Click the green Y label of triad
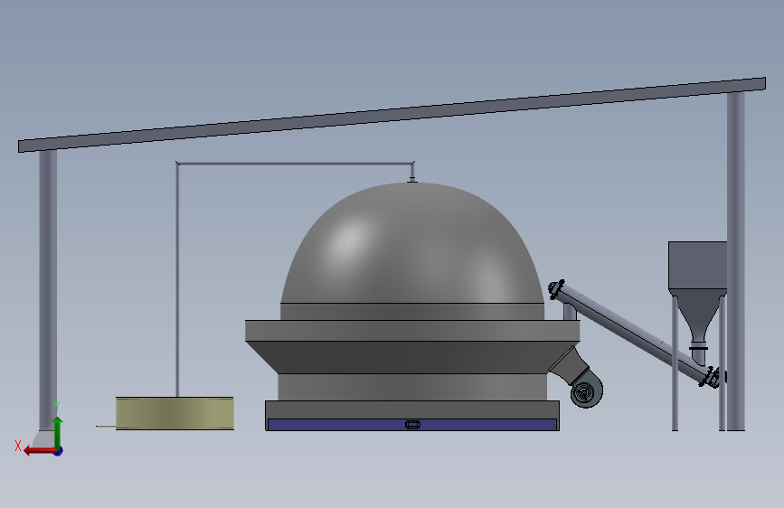This screenshot has height=508, width=784. 57,406
